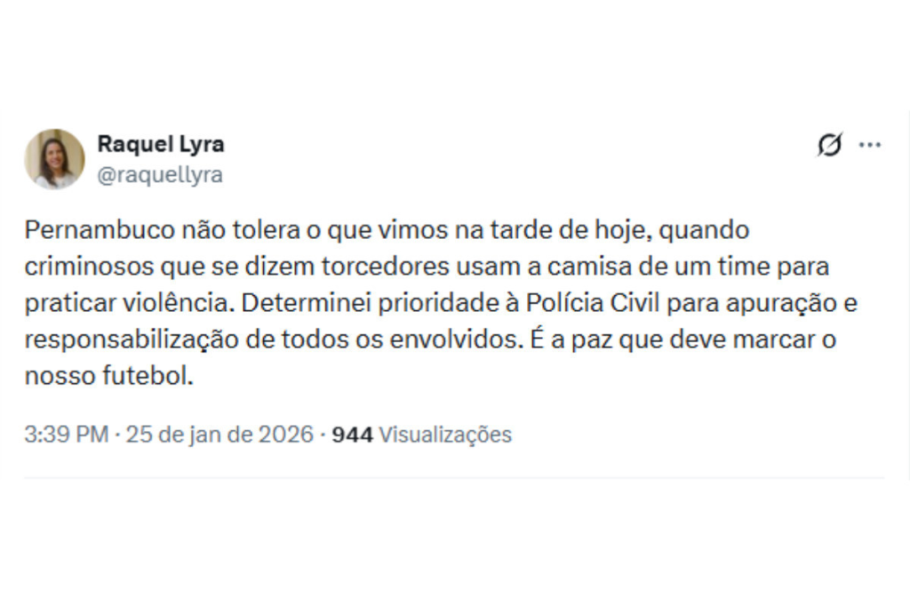The image size is (910, 607).
Task: Click the Visualizações label
Action: pos(445,435)
